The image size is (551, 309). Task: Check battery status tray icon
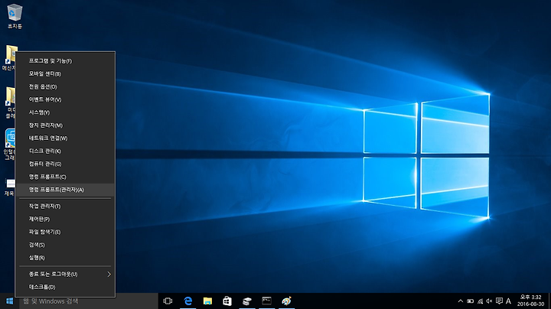[470, 301]
